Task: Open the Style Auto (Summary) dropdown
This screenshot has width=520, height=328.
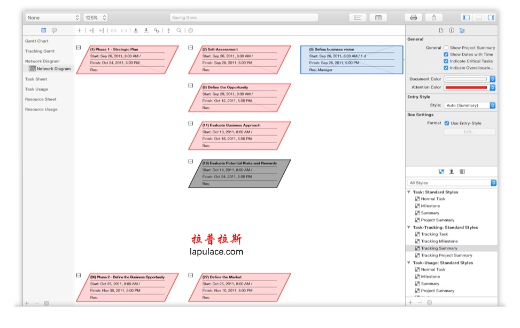Action: coord(470,105)
